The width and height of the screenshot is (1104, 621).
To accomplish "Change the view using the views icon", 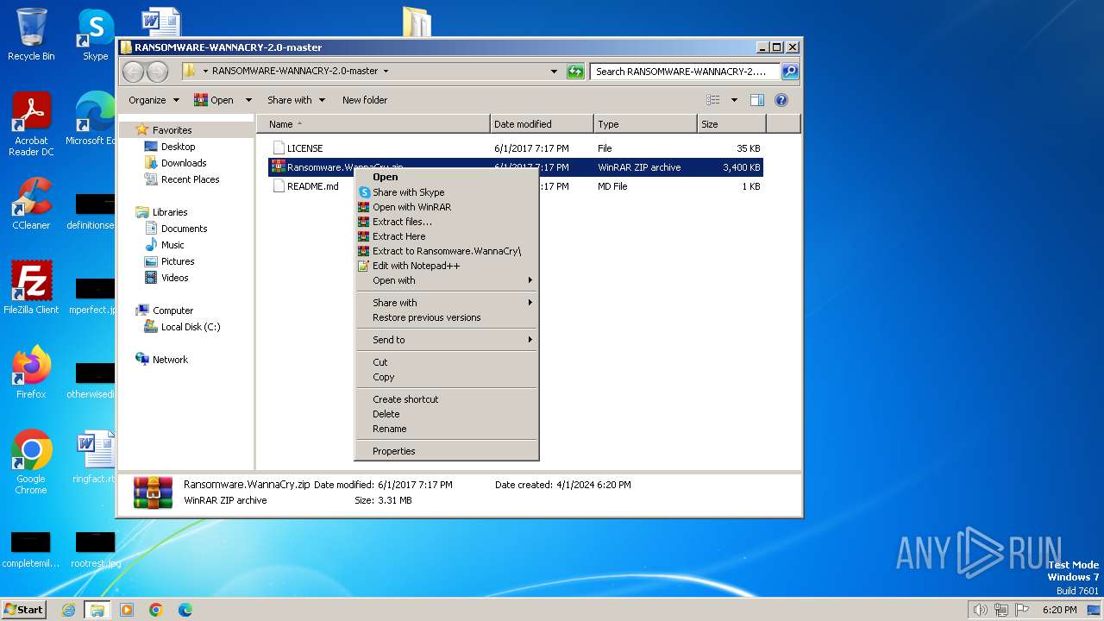I will click(x=713, y=100).
